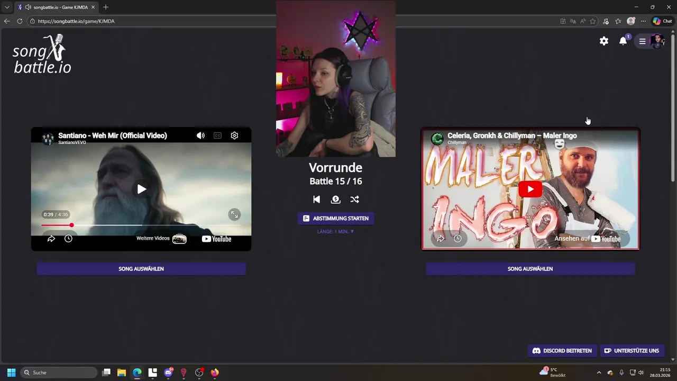Toggle subtitles on Santiano video
677x381 pixels.
217,135
